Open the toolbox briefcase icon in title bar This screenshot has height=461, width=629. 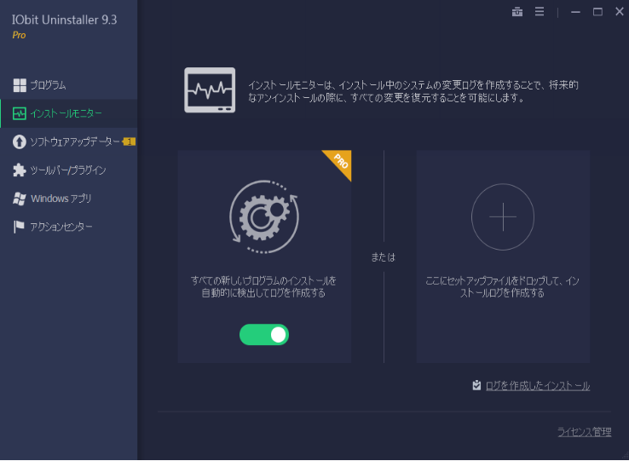517,12
